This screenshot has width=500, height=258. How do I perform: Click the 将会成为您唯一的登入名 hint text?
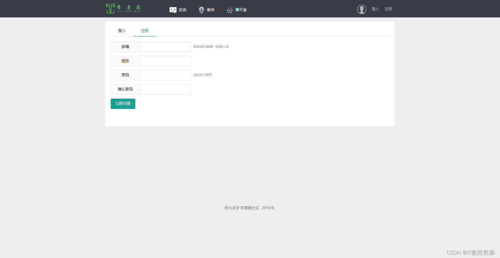tap(211, 47)
